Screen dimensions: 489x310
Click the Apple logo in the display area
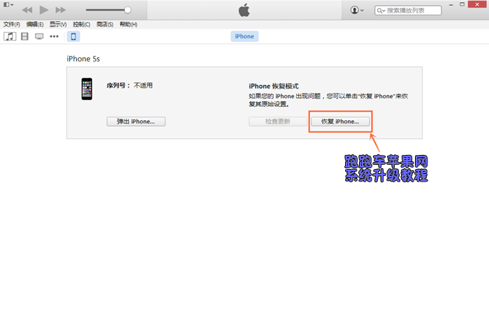coord(245,10)
